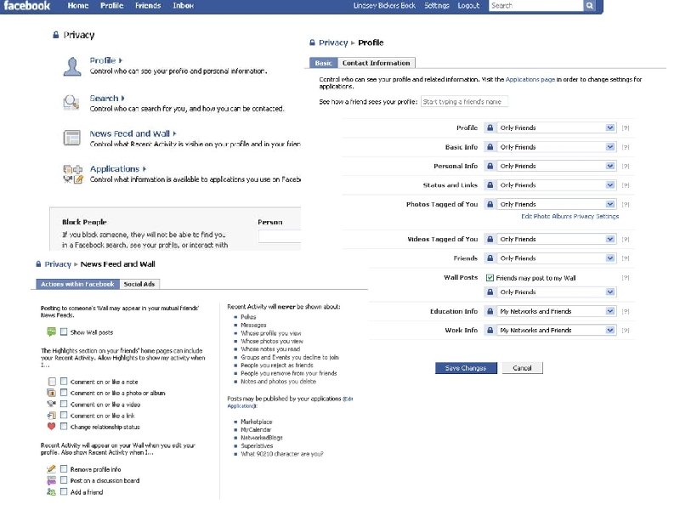Viewport: 680px width, 510px height.
Task: Click the Profile person silhouette icon
Action: (72, 66)
